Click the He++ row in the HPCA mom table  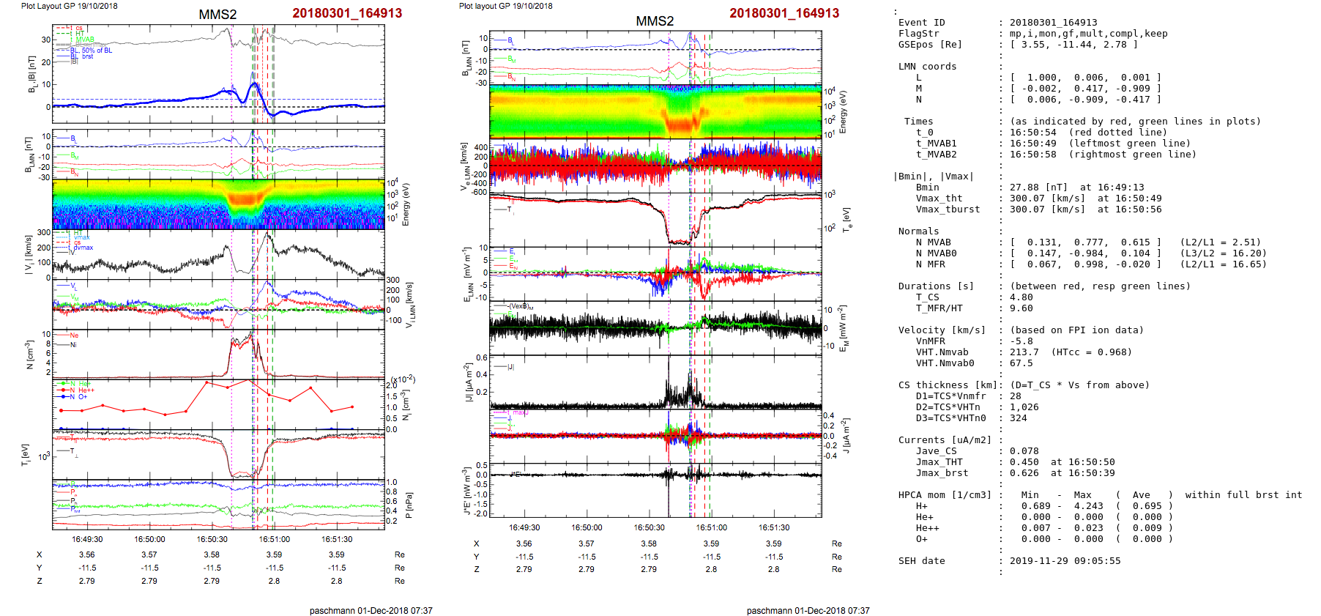coord(927,528)
